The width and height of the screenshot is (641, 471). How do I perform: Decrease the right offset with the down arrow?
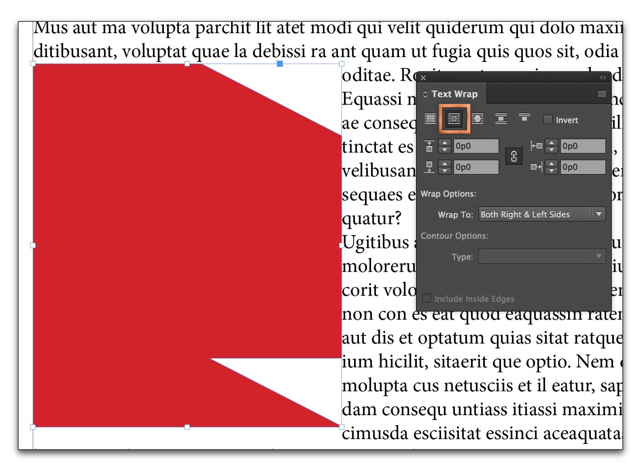552,171
